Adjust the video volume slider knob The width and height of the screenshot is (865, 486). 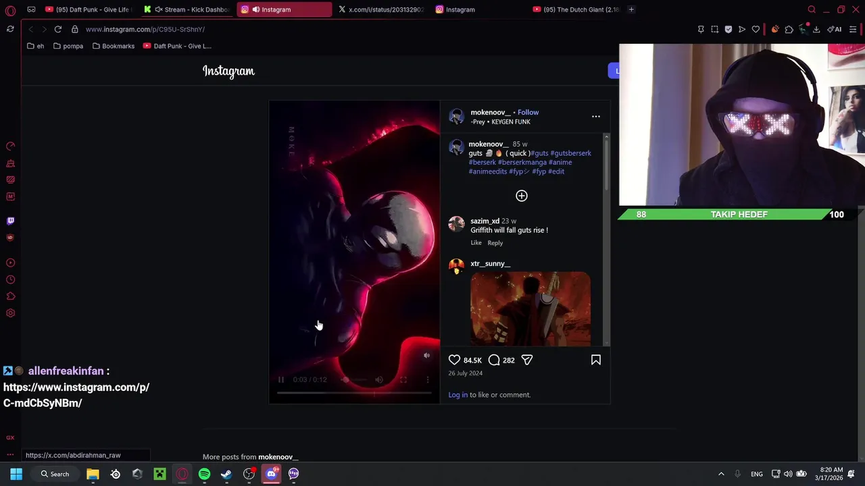tap(345, 379)
